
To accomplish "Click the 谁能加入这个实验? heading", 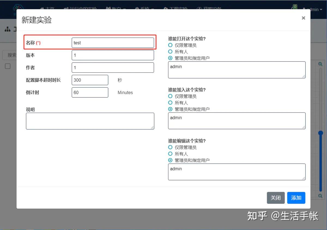I will point(187,90).
